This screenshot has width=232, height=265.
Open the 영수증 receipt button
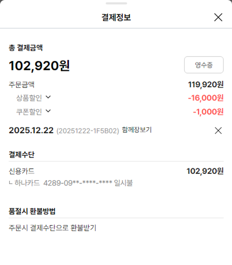204,65
